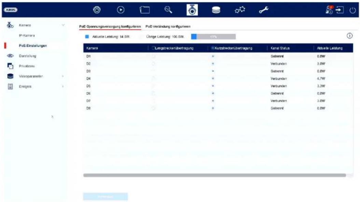The height and width of the screenshot is (202, 360).
Task: Open the Privatzone sidebar item
Action: pyautogui.click(x=27, y=66)
